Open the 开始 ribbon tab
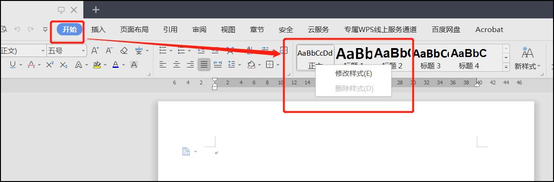554x182 pixels. coord(70,30)
